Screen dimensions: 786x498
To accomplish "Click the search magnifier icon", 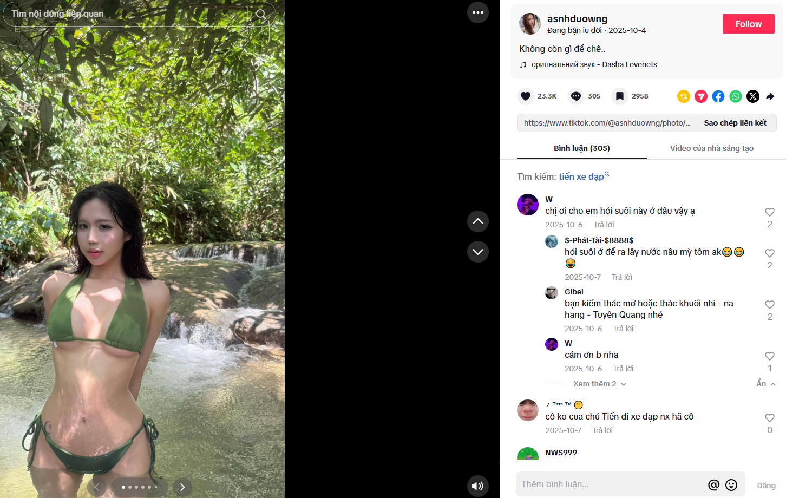I will tap(261, 14).
